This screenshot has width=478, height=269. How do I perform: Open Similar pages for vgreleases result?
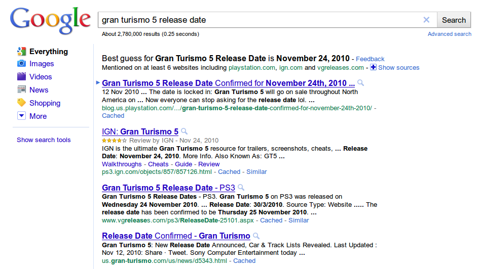pos(299,220)
